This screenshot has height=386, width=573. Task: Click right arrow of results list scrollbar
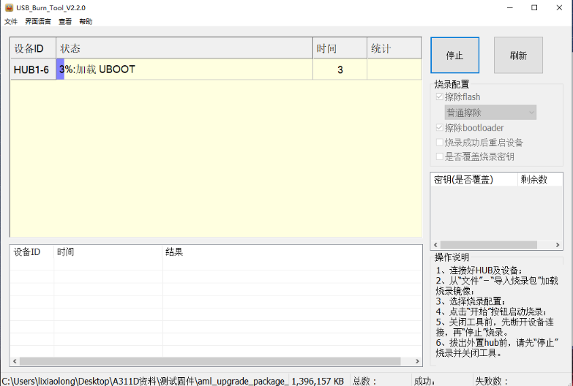point(417,361)
